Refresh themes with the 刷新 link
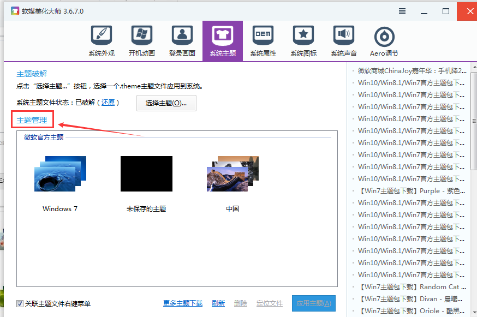 (x=218, y=303)
